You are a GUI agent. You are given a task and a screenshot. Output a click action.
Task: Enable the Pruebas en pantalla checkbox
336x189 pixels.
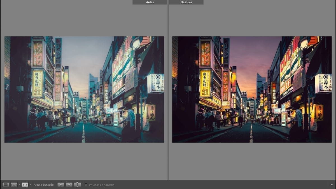(86, 185)
